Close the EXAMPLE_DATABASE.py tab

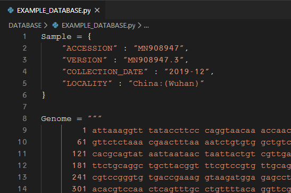click(x=97, y=11)
